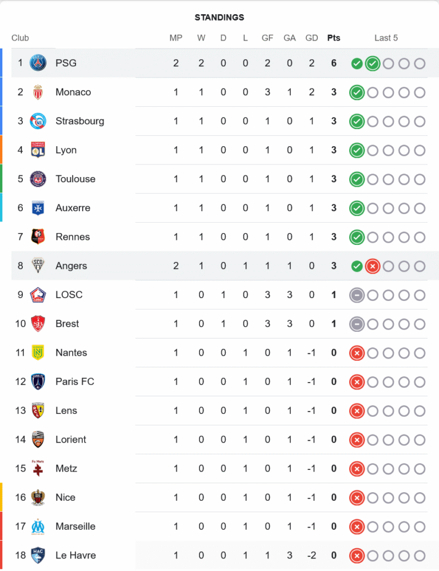Click the GD column header
439x571 pixels.
312,38
